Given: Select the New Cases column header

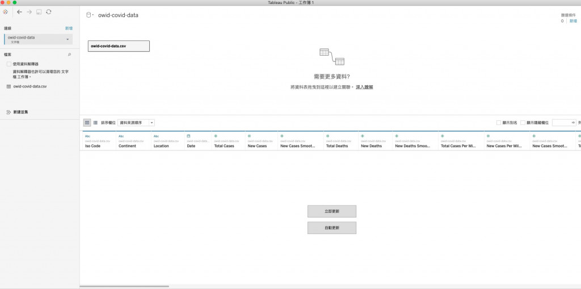Looking at the screenshot, I should (262, 141).
